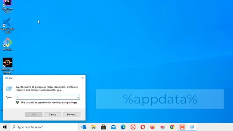Click the Type here to search box
Image resolution: width=233 pixels, height=131 pixels.
point(44,127)
